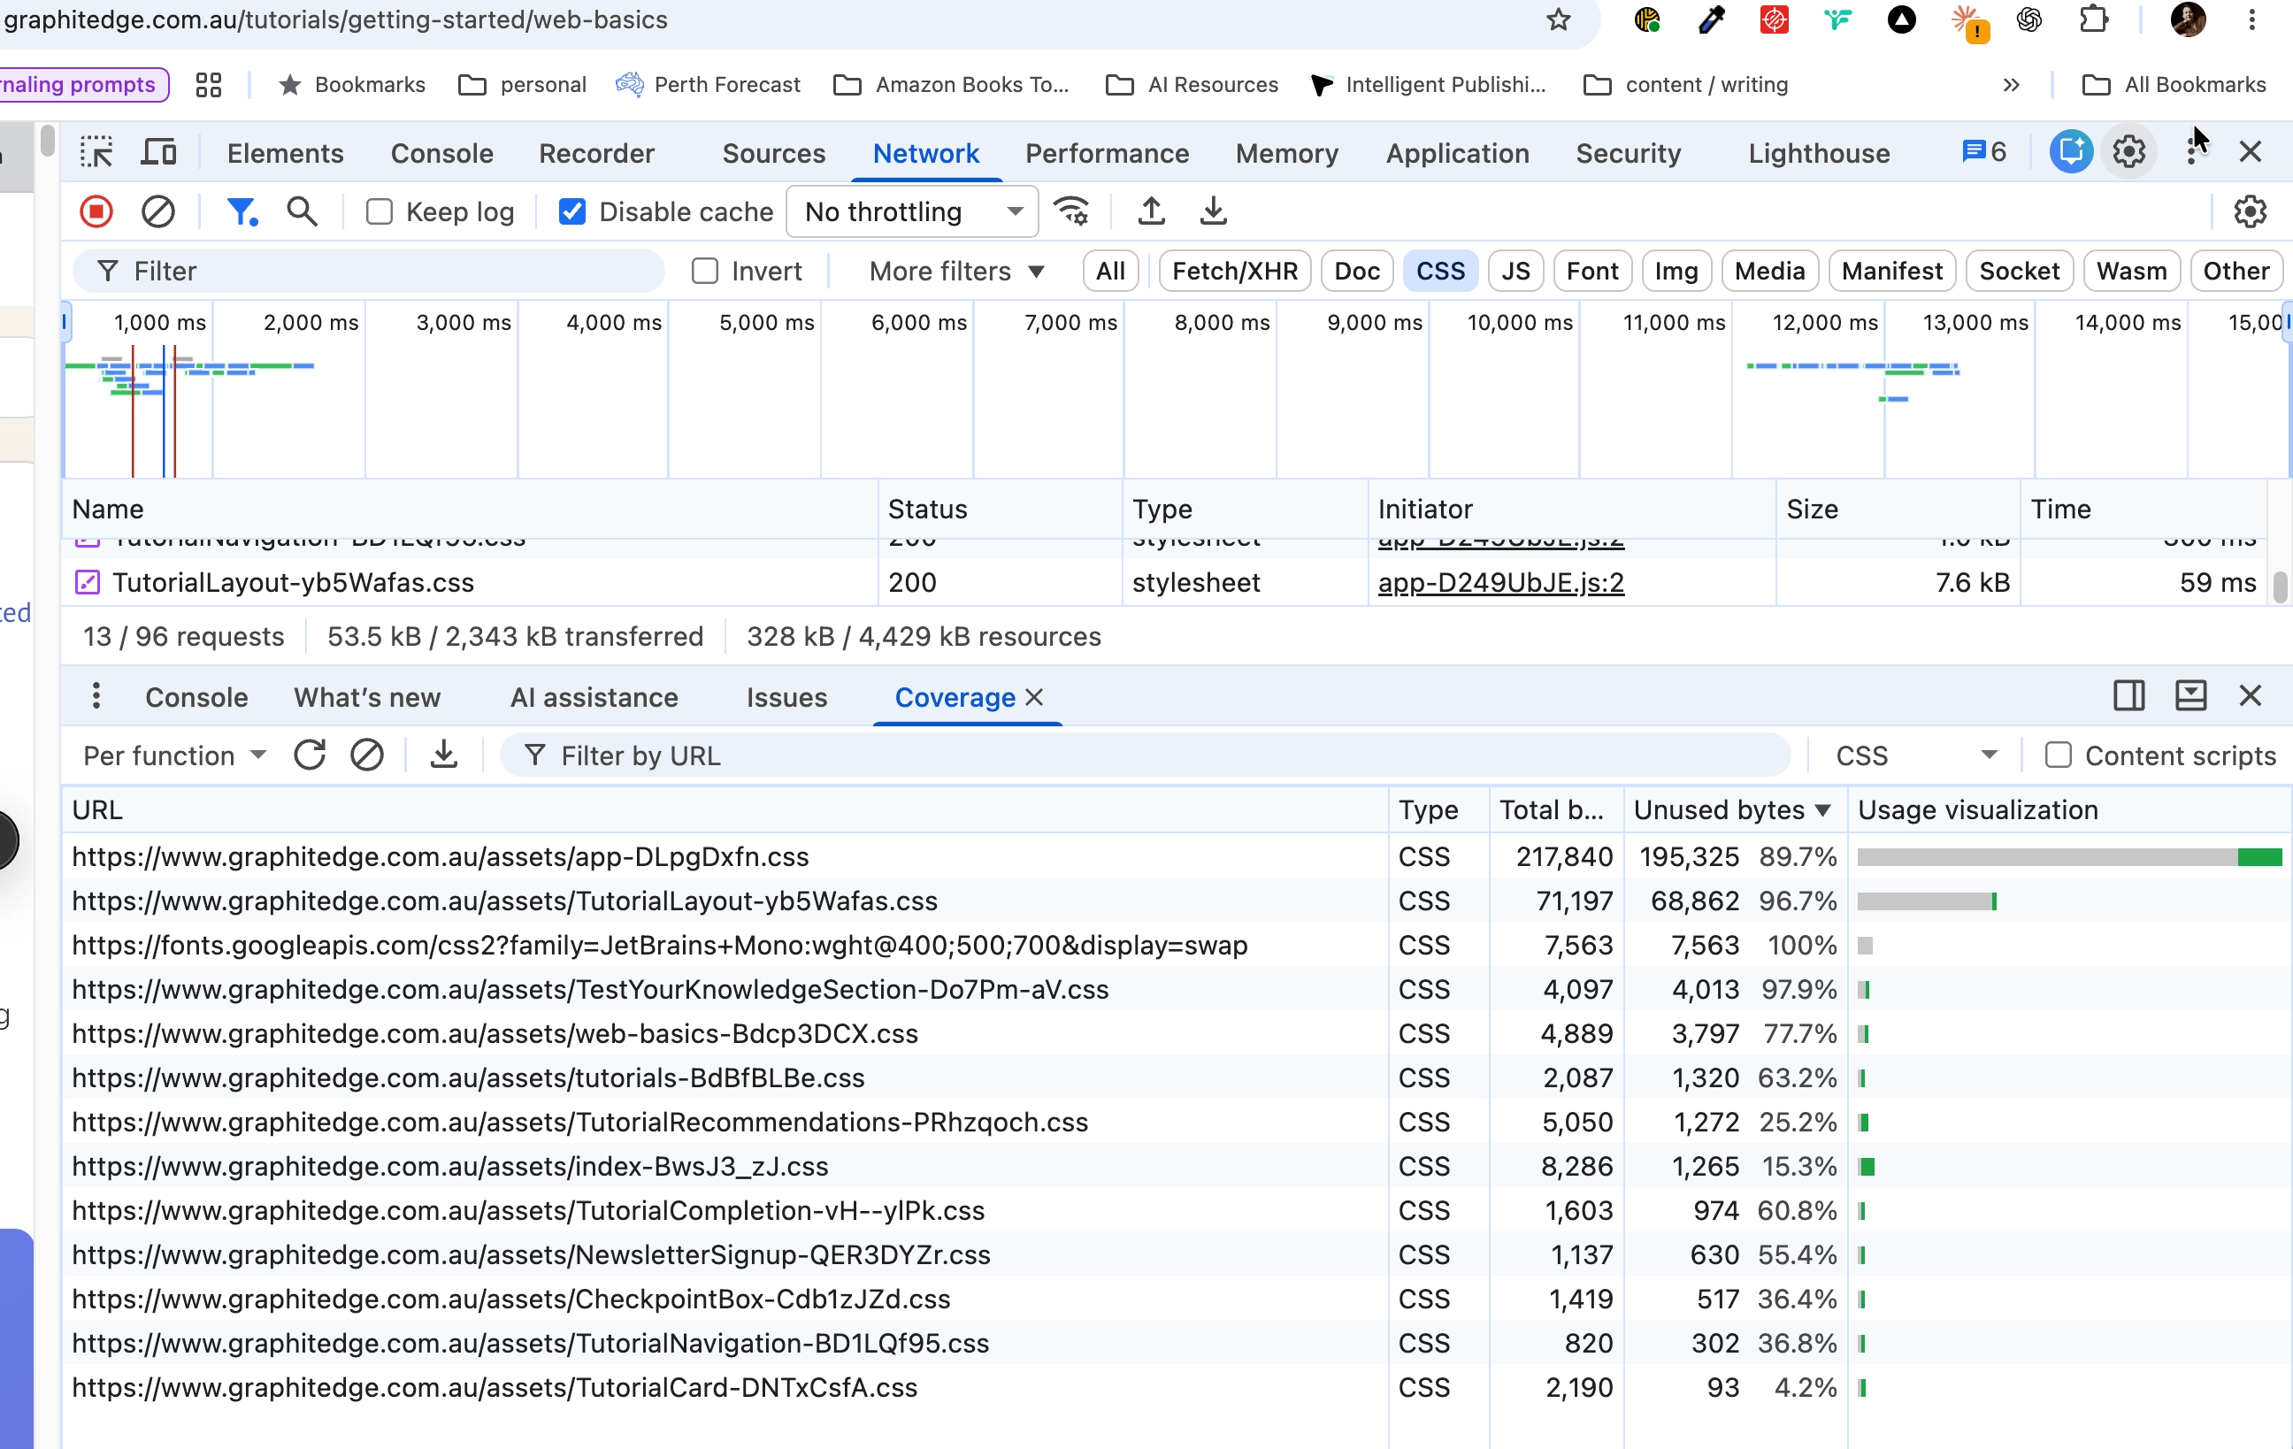The image size is (2293, 1449).
Task: Check the Invert filter checkbox
Action: pos(705,272)
